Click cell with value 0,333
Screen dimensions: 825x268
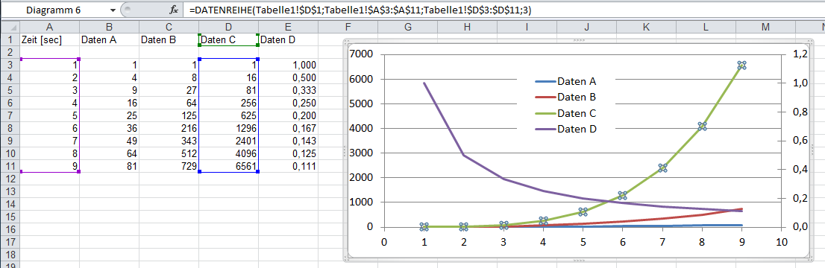tap(288, 90)
